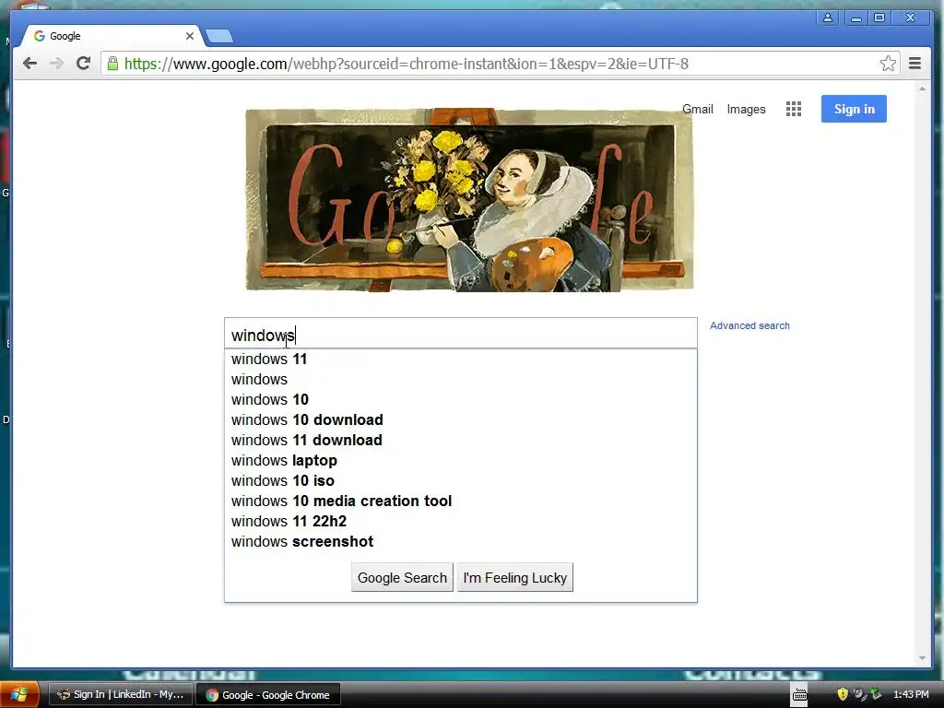This screenshot has height=708, width=944.
Task: Click the taskbar clock showing 1:43 PM
Action: click(x=911, y=695)
